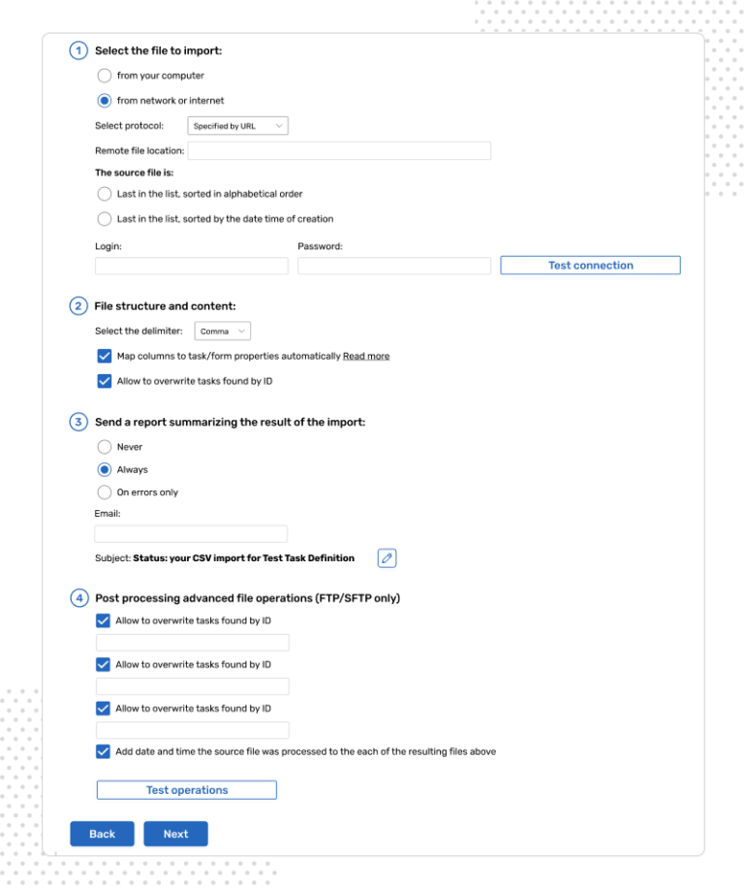Open the delimiter dropdown showing Comma
The image size is (744, 888).
coord(222,331)
